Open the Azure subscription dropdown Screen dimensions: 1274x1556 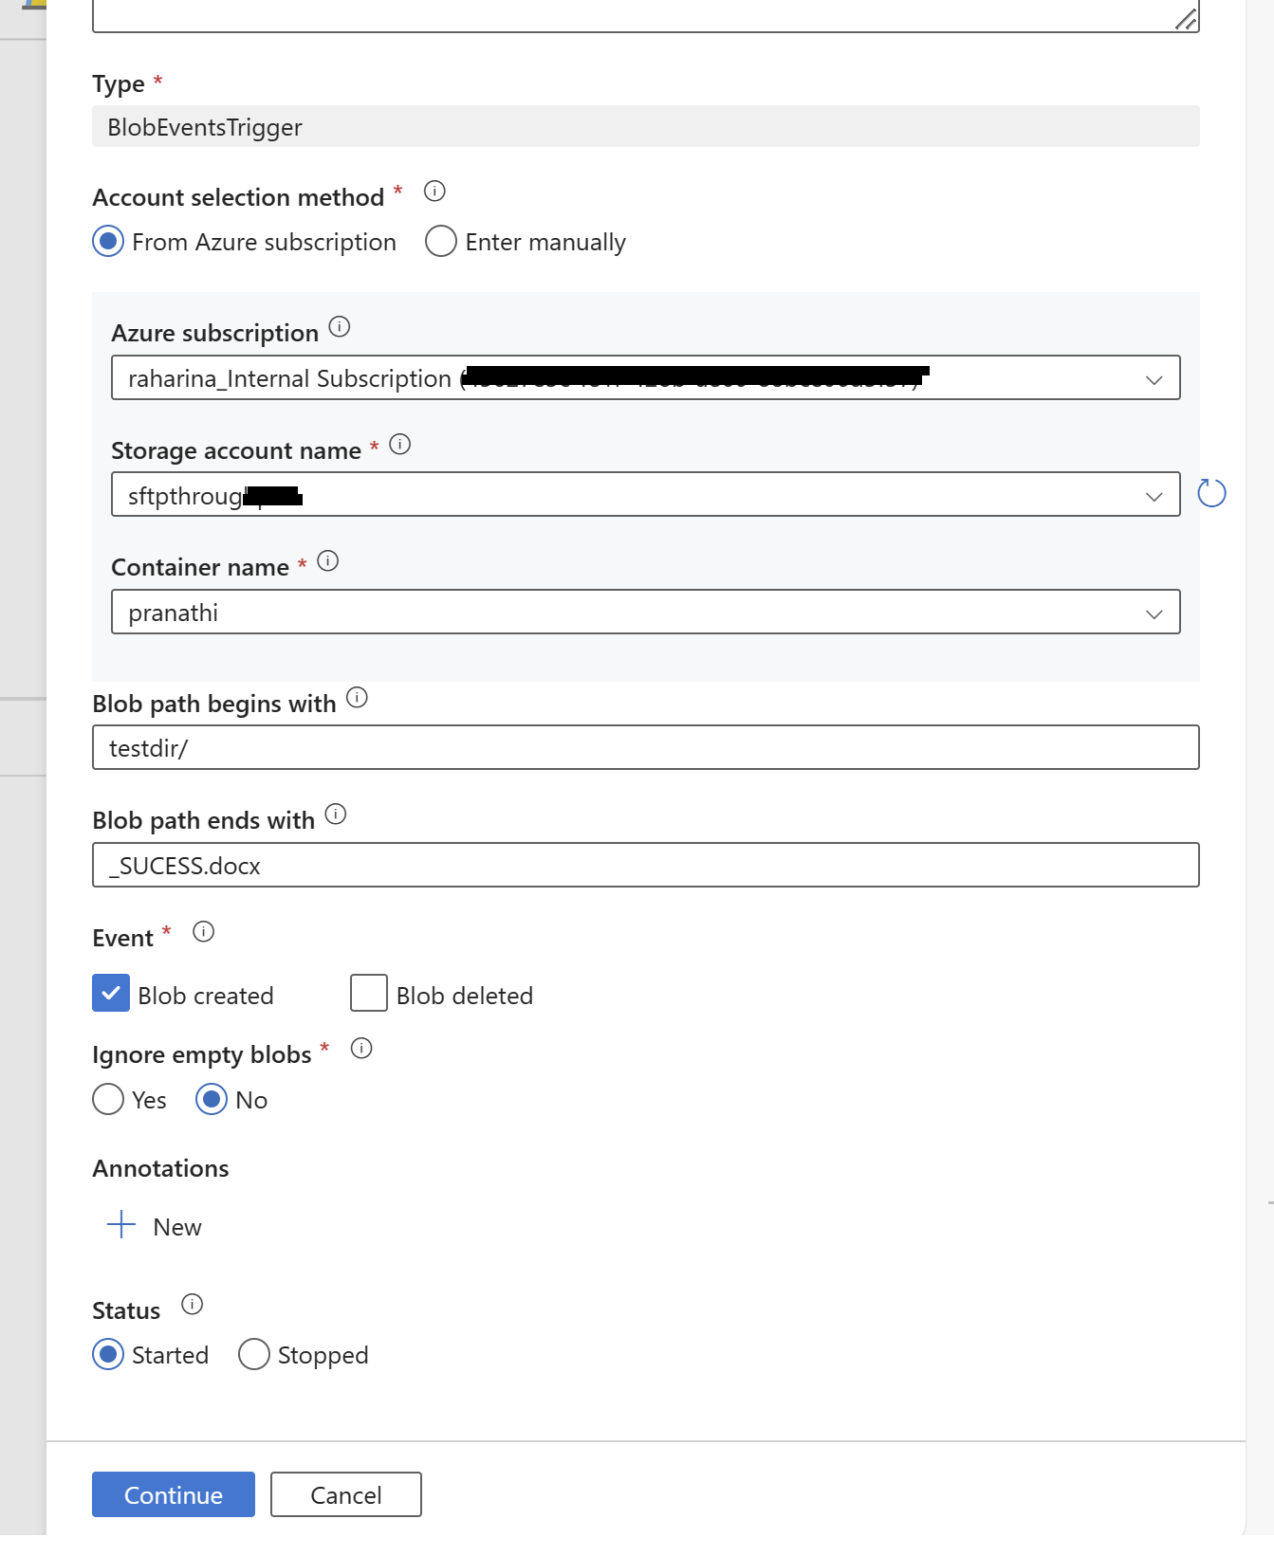pos(646,377)
